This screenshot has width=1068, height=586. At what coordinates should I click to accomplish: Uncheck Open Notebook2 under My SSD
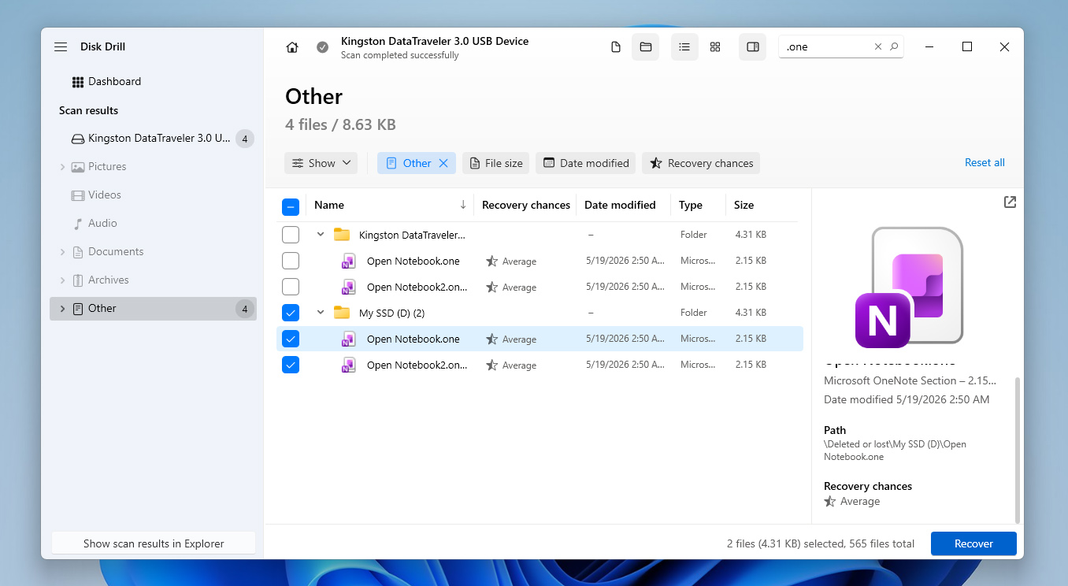click(x=291, y=365)
